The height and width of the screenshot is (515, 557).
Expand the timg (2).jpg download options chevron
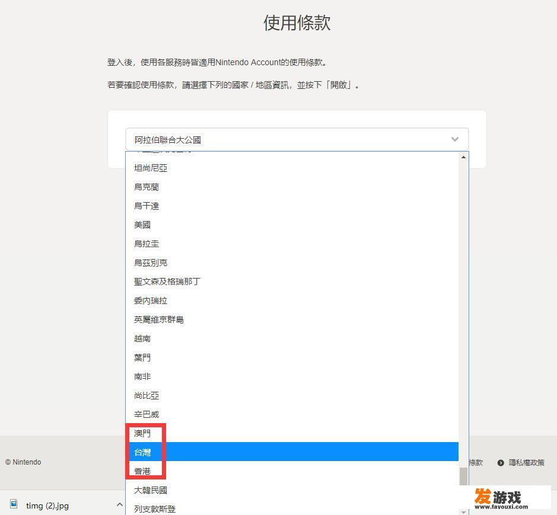pos(120,504)
